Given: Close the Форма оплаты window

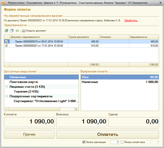Looking at the screenshot, I should click(x=160, y=3).
